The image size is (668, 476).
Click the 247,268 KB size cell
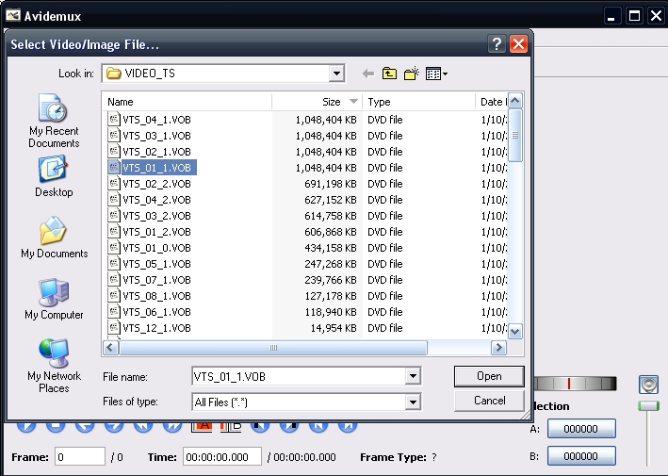click(330, 264)
